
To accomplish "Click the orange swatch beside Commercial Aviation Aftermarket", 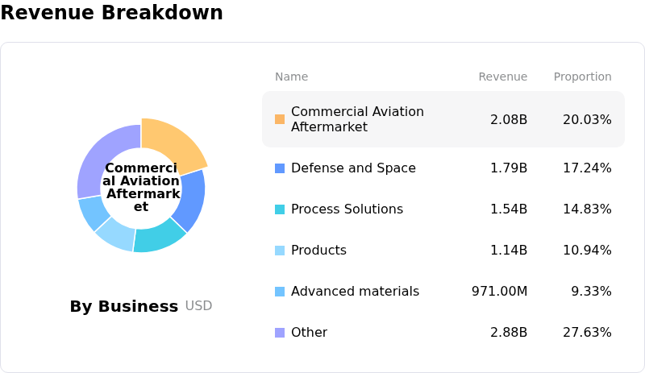I will (x=280, y=119).
